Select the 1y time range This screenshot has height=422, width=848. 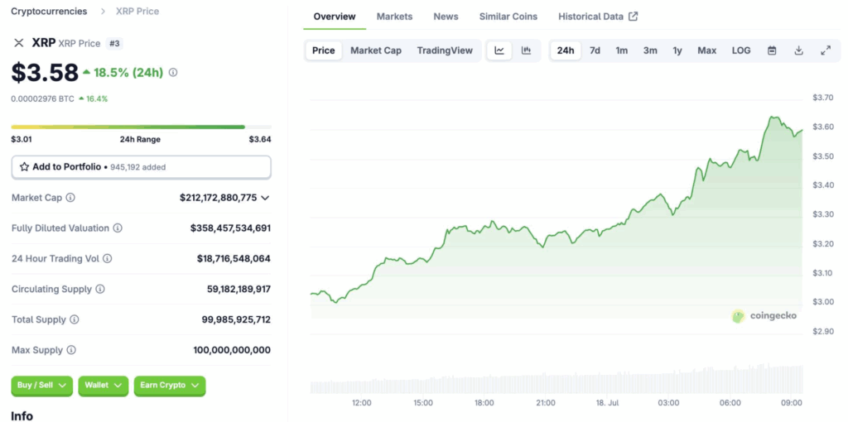(x=677, y=50)
